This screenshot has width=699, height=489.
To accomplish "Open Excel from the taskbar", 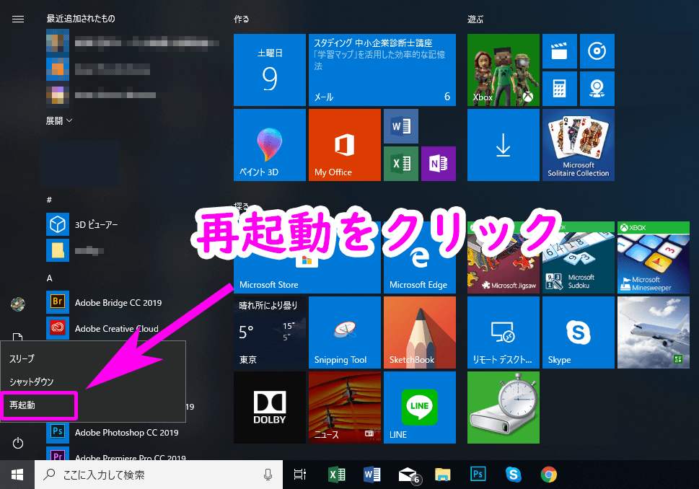I will (x=337, y=475).
